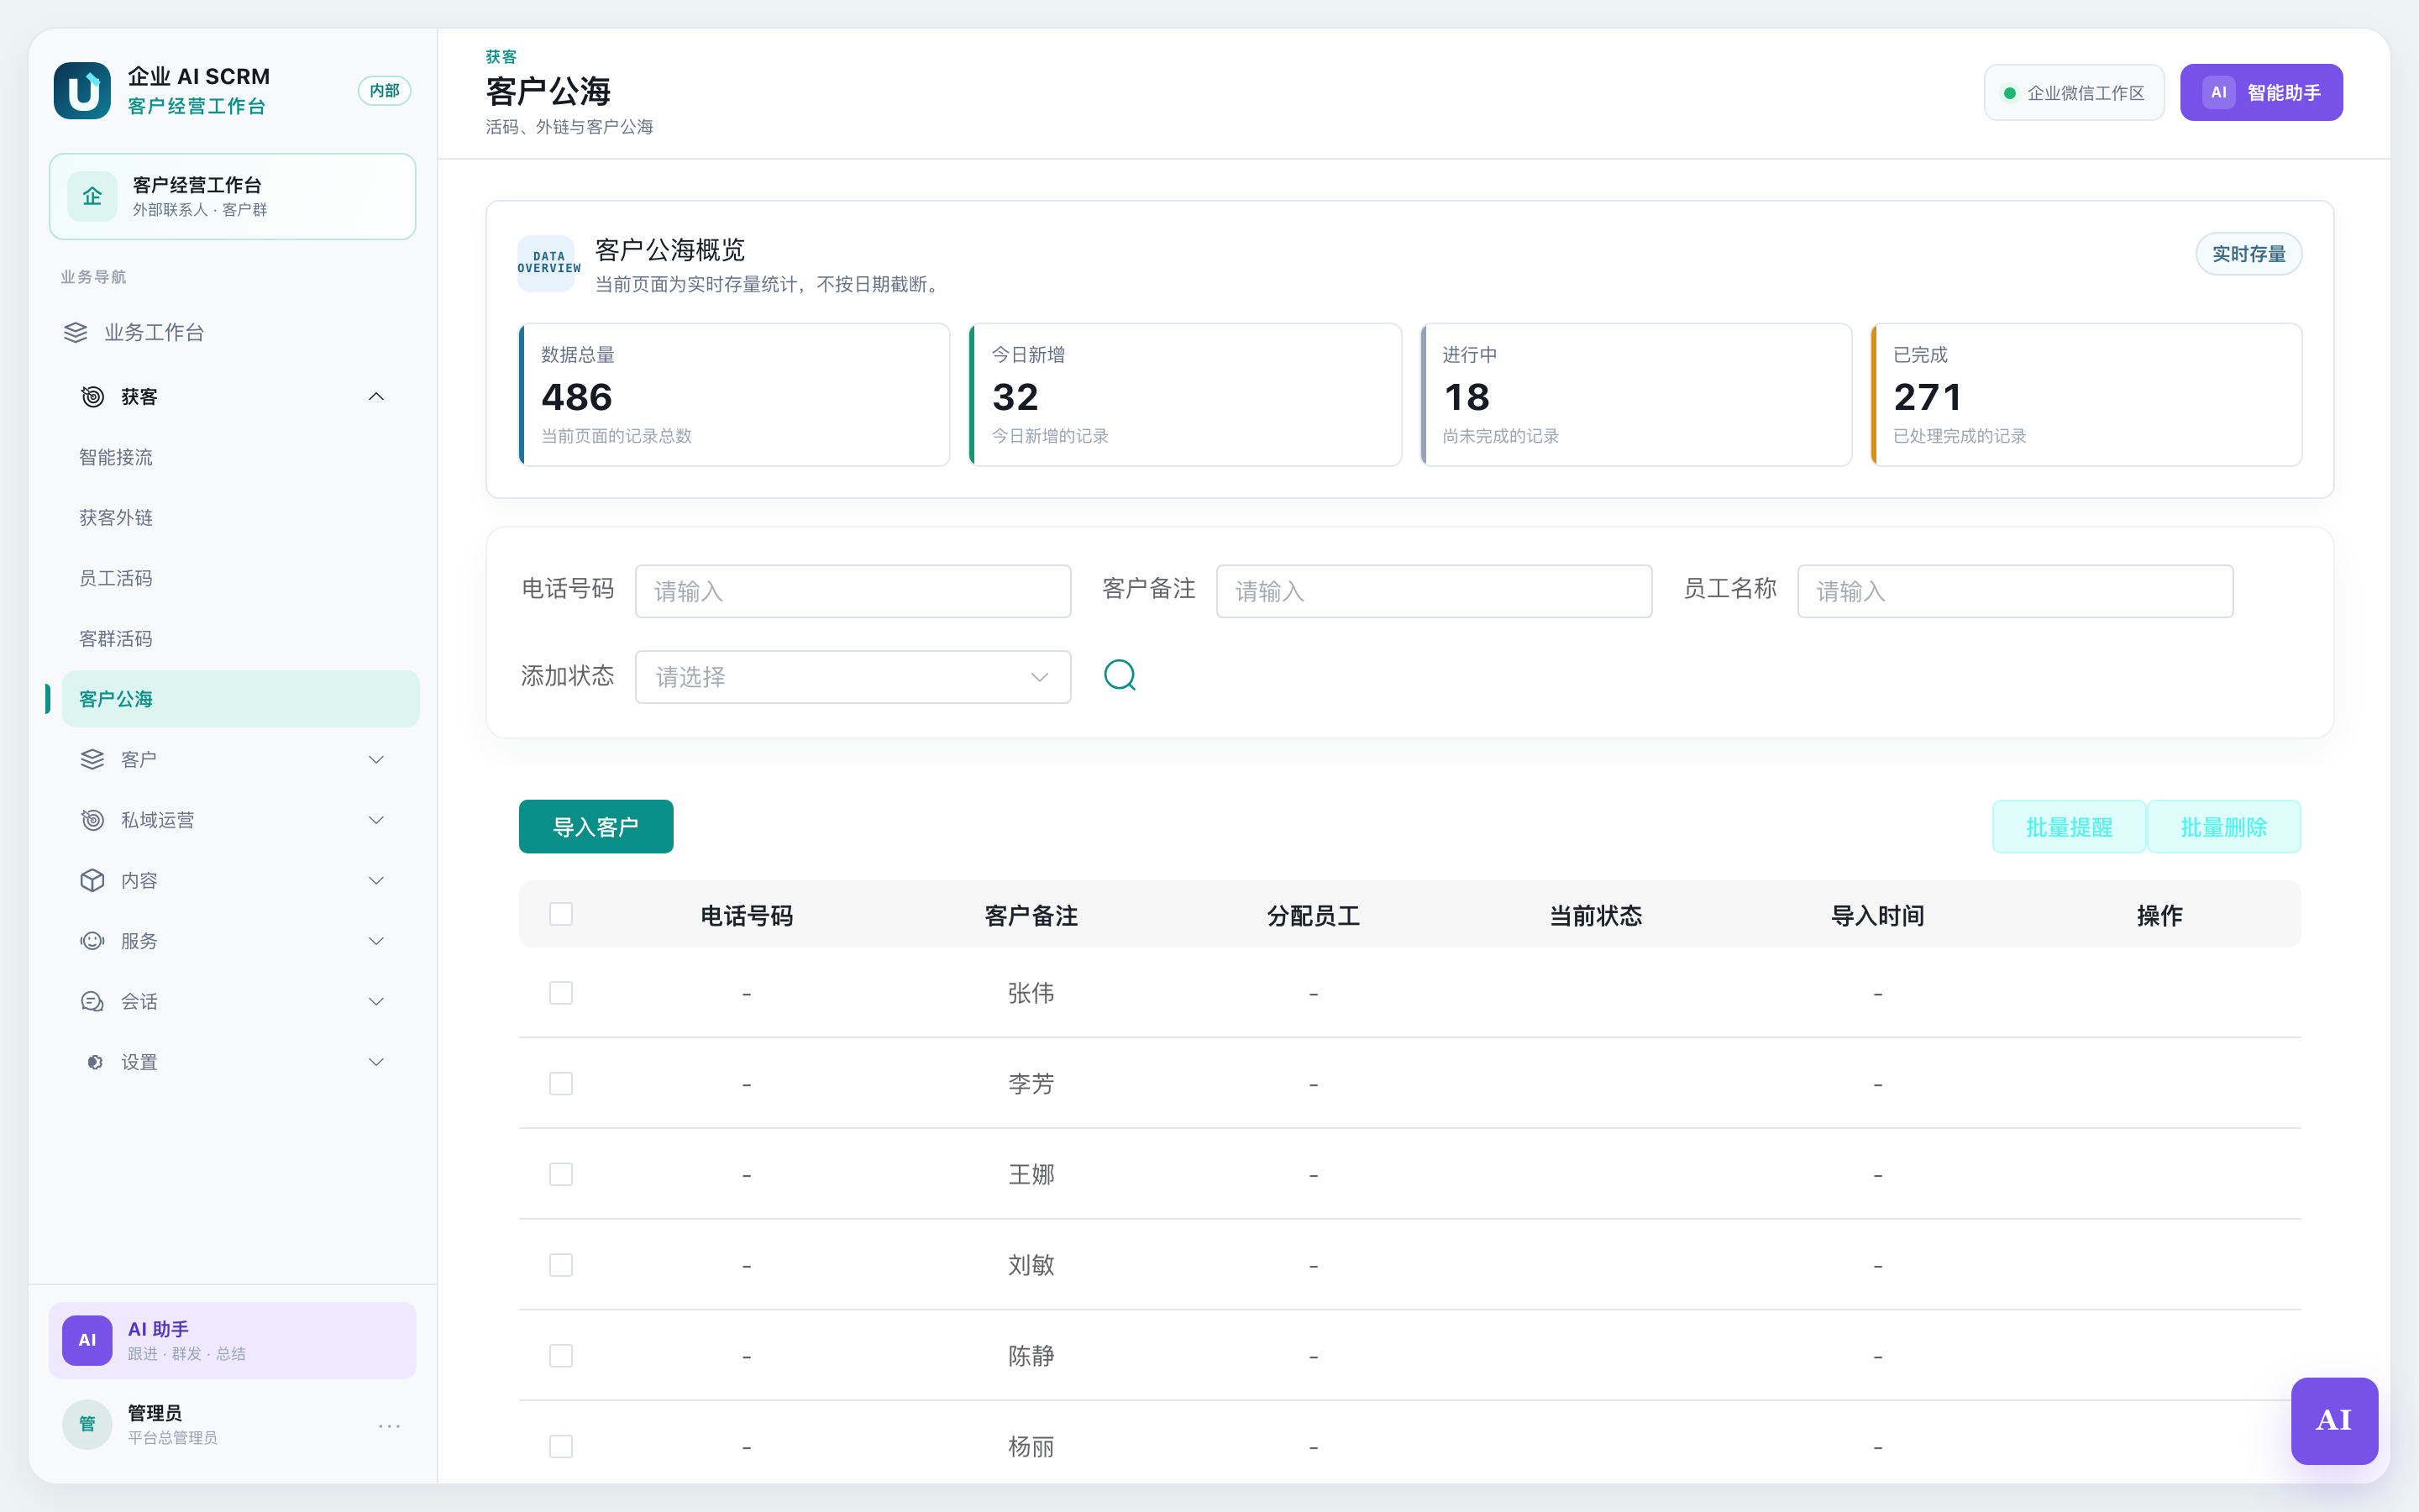Click the 设置 gear icon
The height and width of the screenshot is (1512, 2419).
94,1062
